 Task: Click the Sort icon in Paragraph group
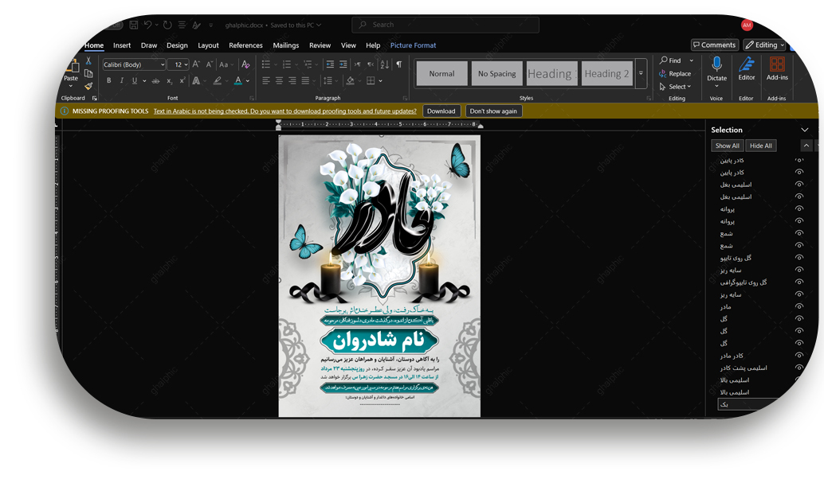385,64
